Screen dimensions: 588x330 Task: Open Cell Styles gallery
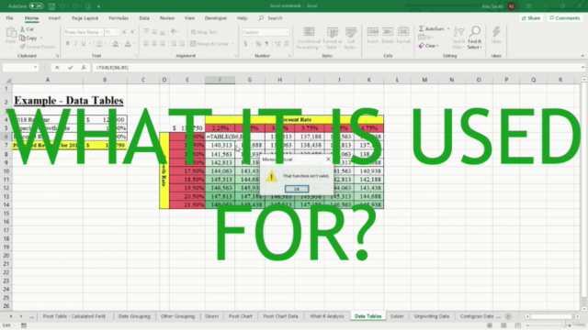[x=351, y=38]
